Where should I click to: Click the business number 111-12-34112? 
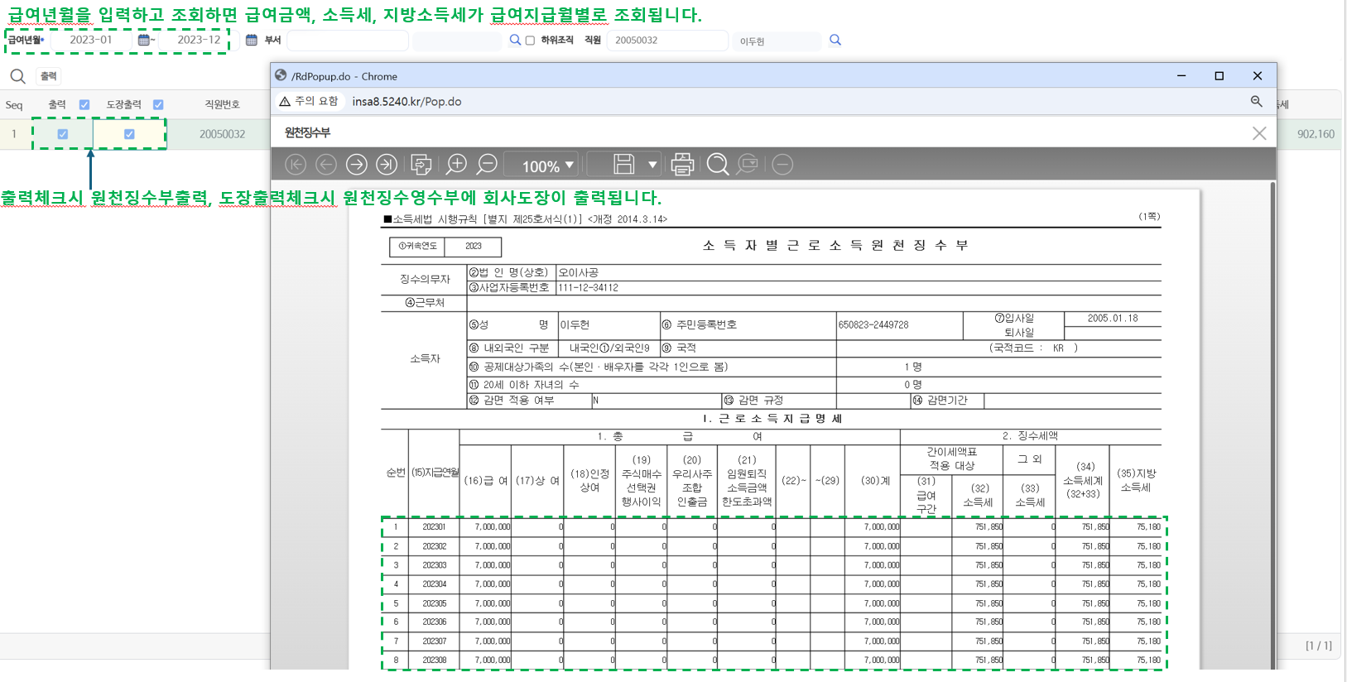[x=588, y=288]
